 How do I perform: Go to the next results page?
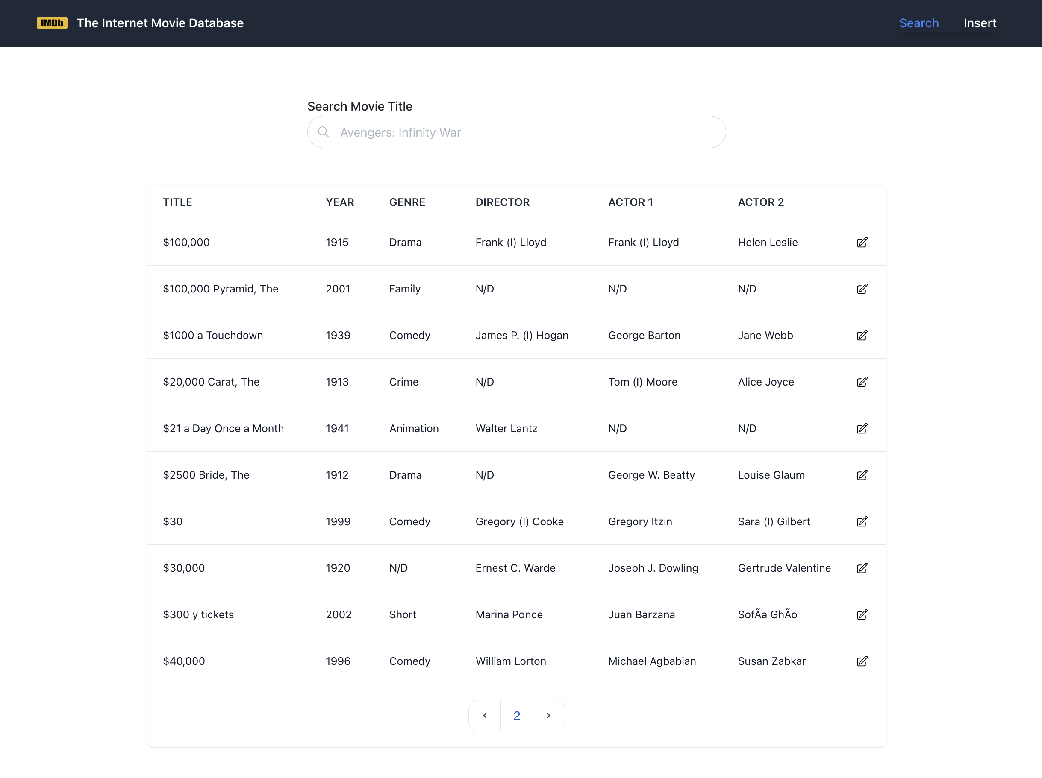548,715
